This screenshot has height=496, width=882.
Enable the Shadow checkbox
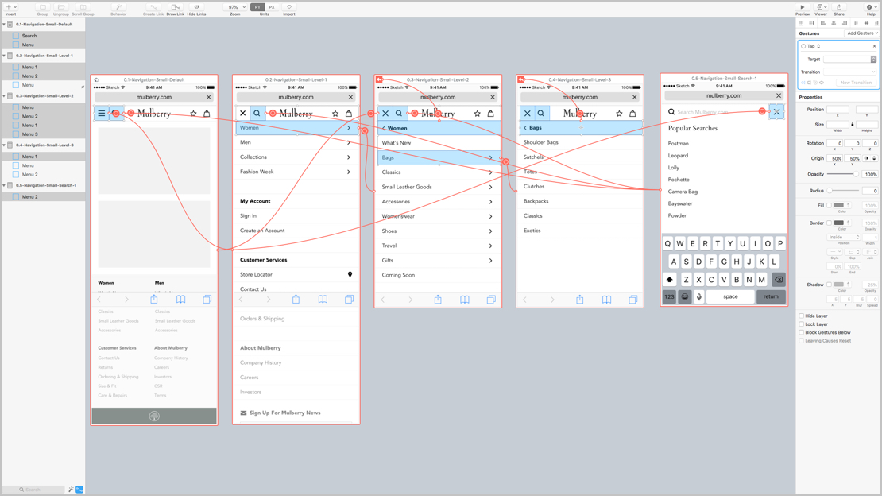pos(829,285)
